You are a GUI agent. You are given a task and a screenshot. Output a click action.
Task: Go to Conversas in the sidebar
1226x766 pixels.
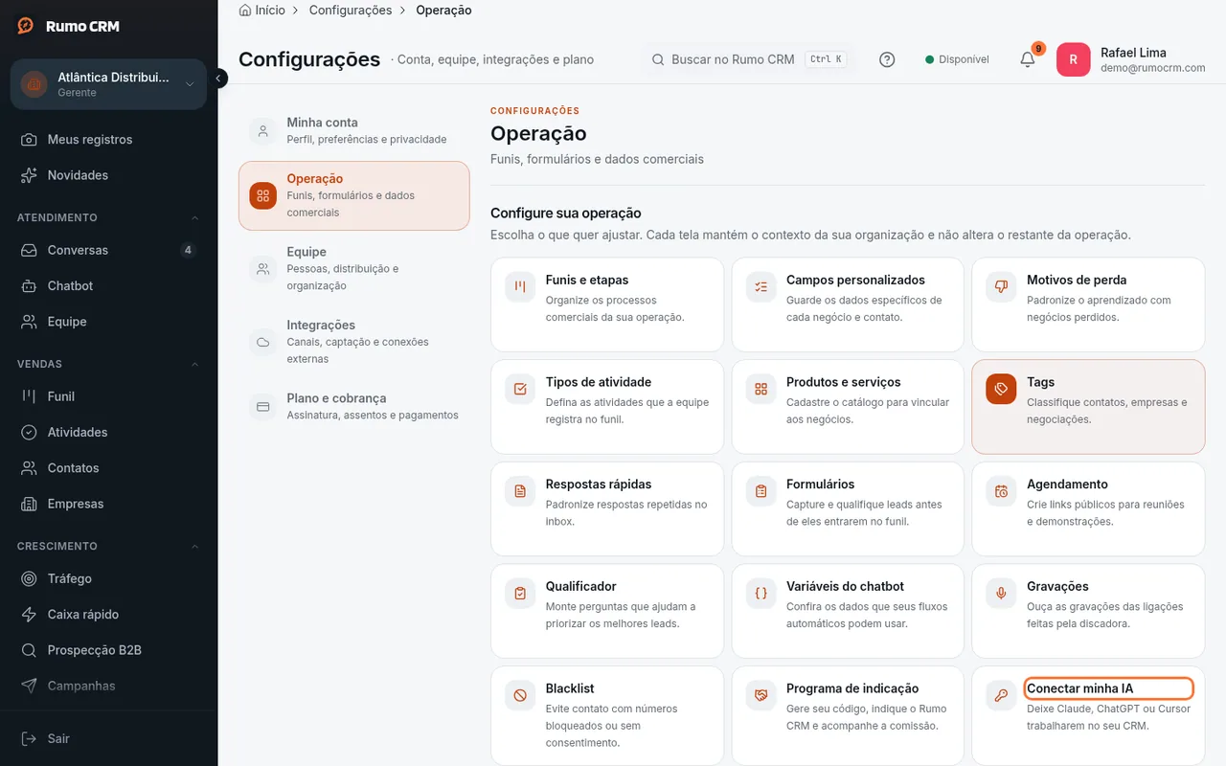tap(108, 250)
